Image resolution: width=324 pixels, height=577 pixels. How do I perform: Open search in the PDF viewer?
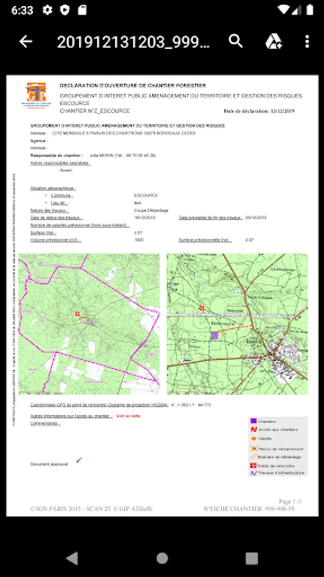(236, 41)
